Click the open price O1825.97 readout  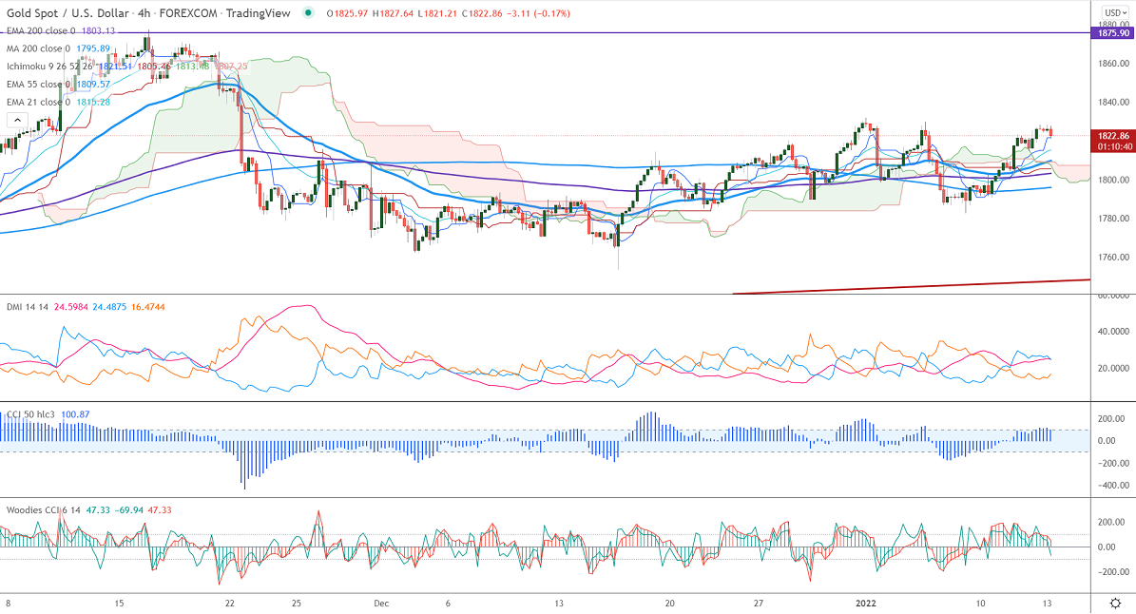348,13
